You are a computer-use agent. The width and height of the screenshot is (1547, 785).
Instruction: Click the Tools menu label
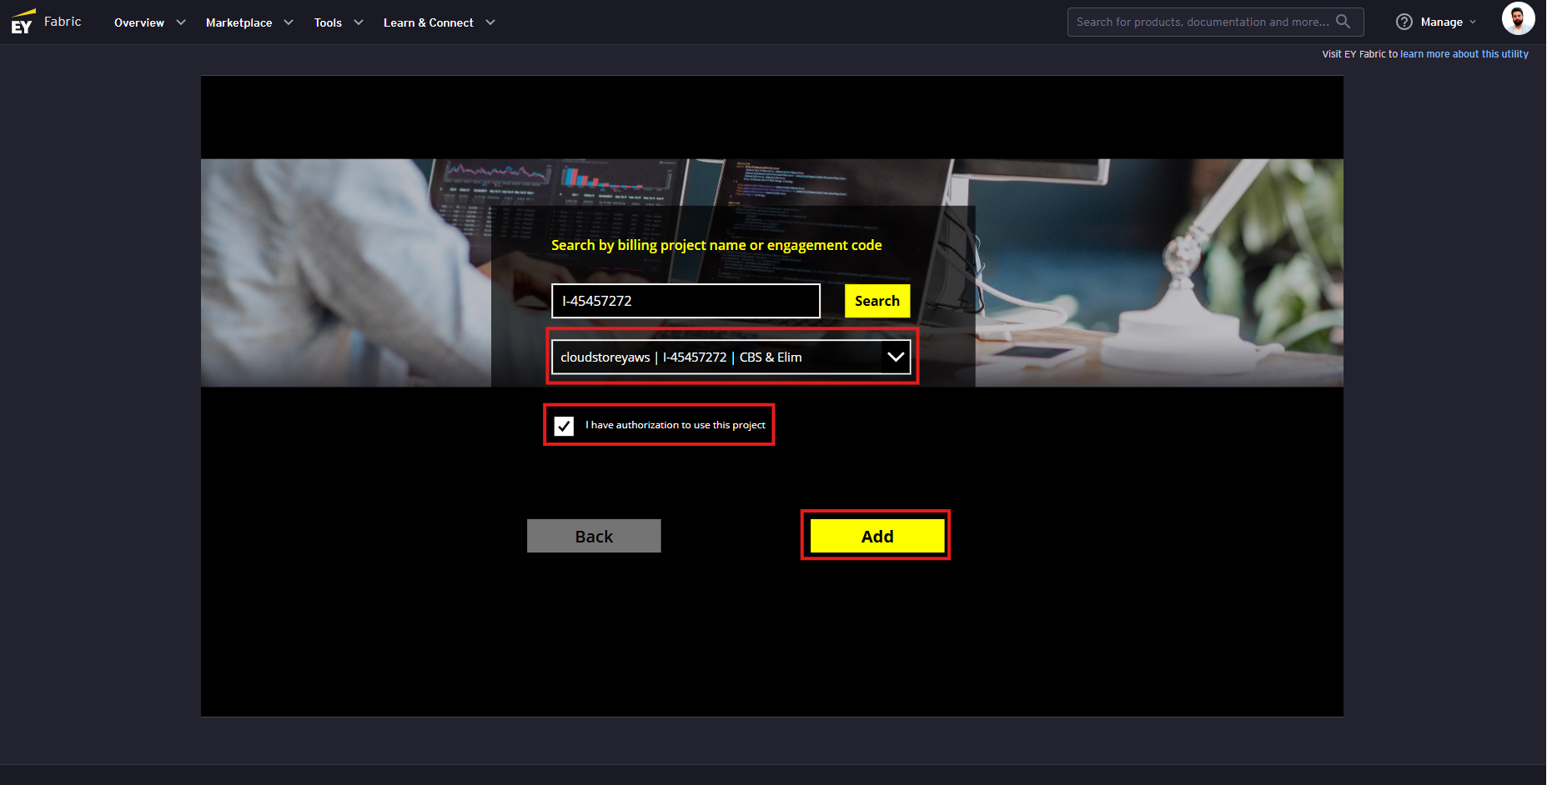pos(328,22)
